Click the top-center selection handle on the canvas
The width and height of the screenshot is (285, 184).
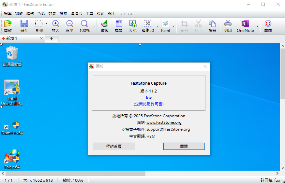pyautogui.click(x=140, y=44)
